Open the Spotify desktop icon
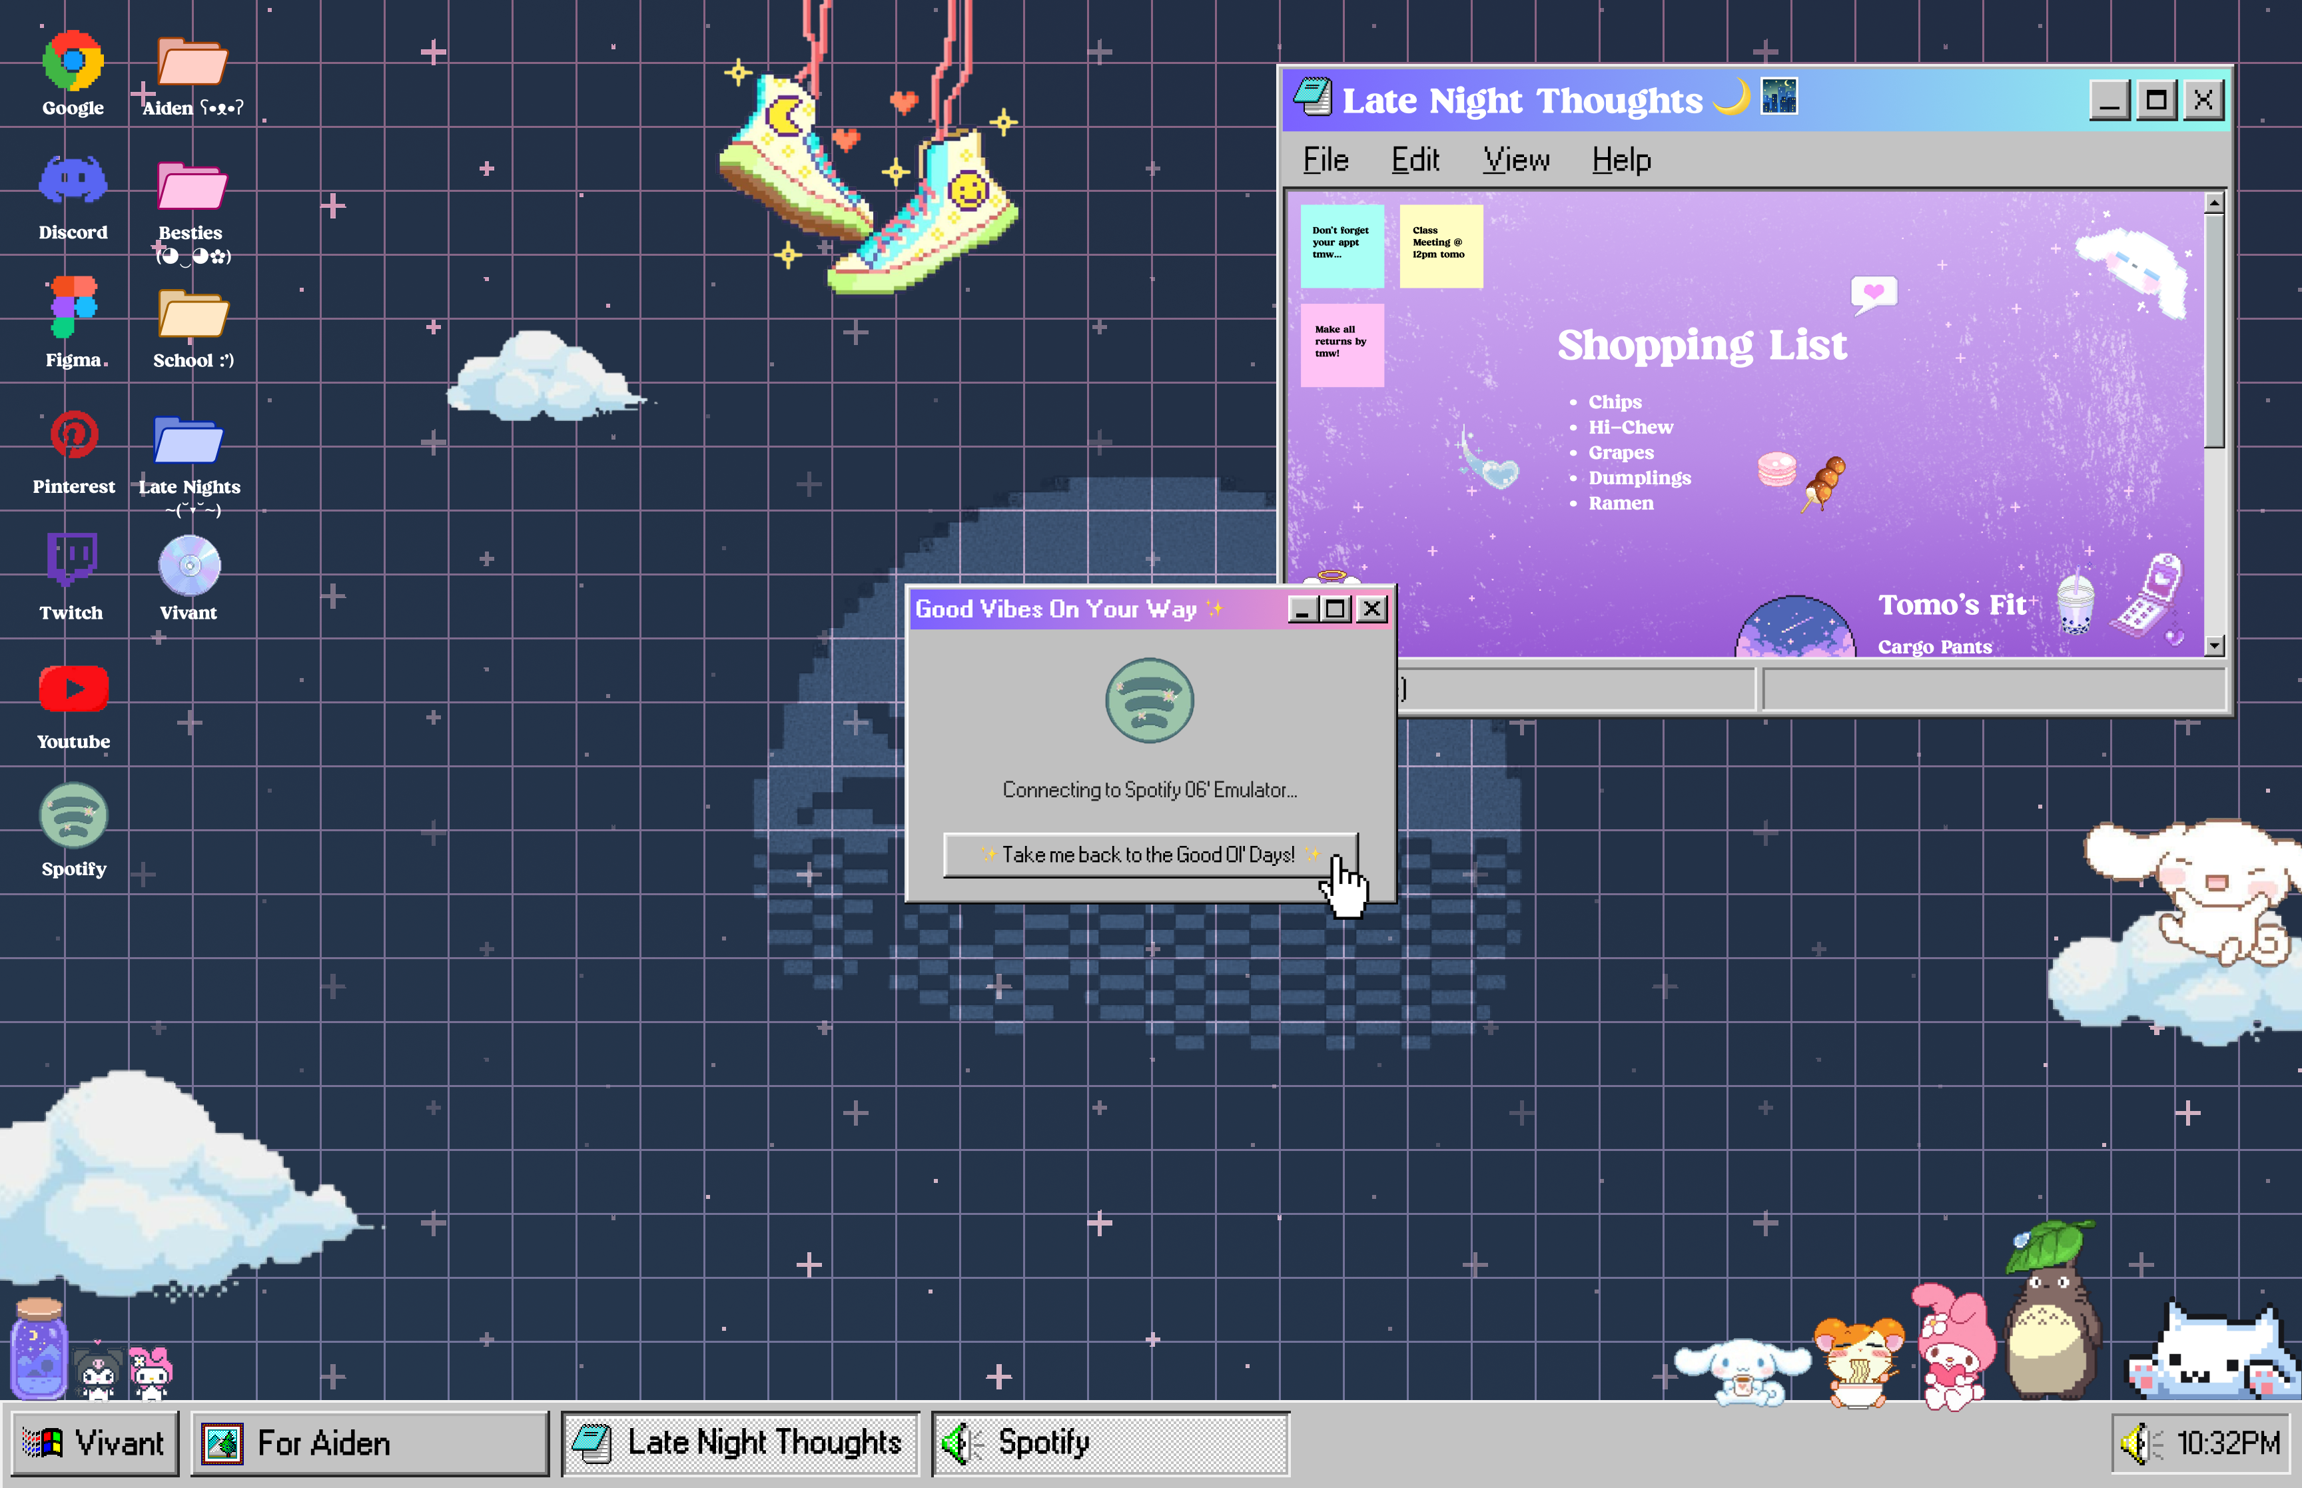2302x1488 pixels. tap(73, 817)
